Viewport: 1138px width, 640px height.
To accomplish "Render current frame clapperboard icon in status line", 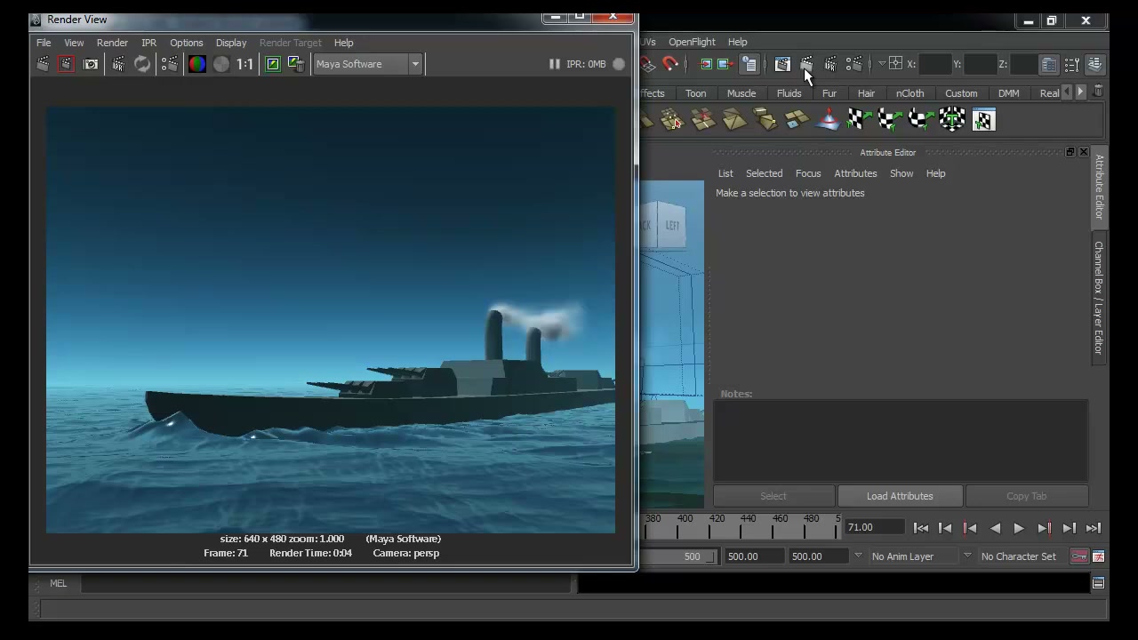I will tap(806, 64).
